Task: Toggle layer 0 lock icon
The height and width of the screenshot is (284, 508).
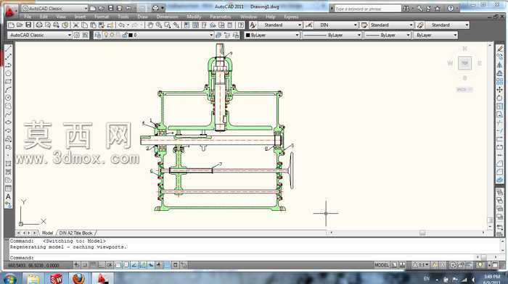Action: (125, 35)
